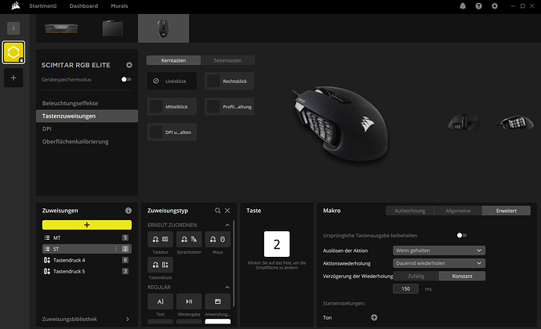This screenshot has height=329, width=541.
Task: Expand the profile sidebar arrow
Action: pos(13,28)
